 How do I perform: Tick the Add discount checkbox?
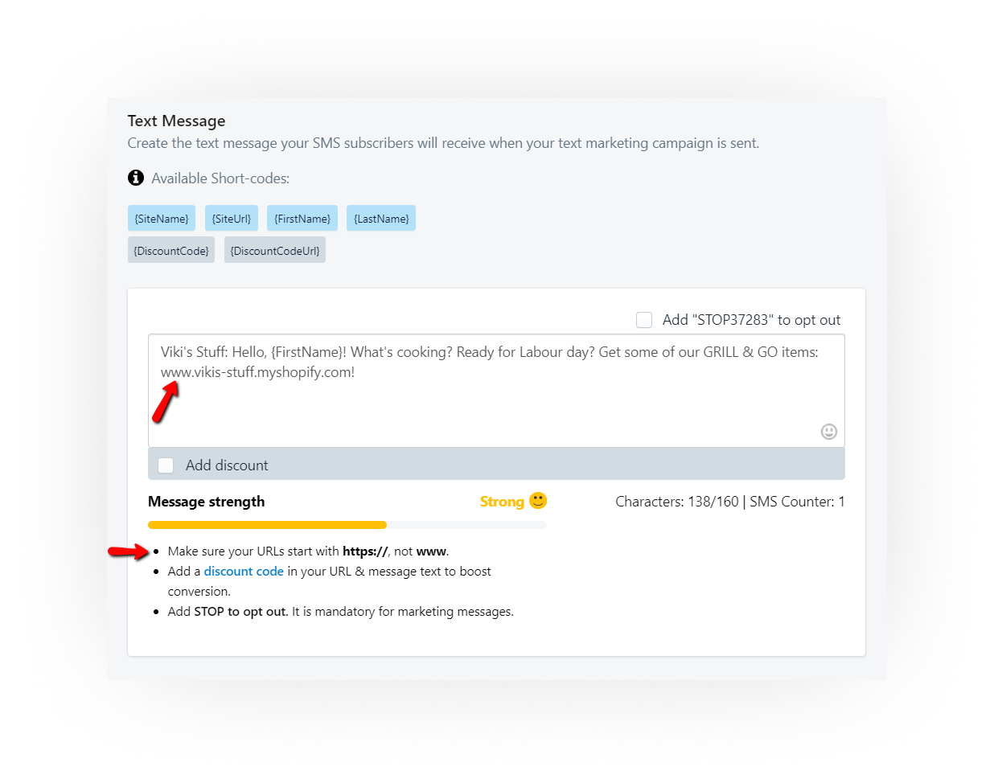point(166,465)
